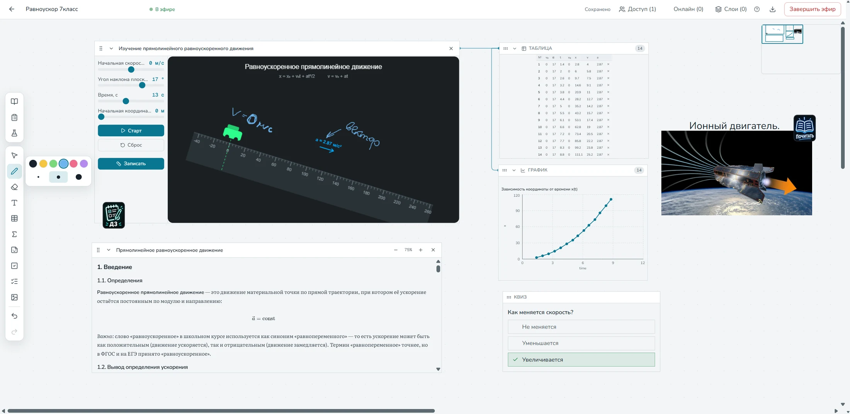Add a checkbox quiz widget from sidebar
Image resolution: width=850 pixels, height=414 pixels.
click(x=14, y=266)
